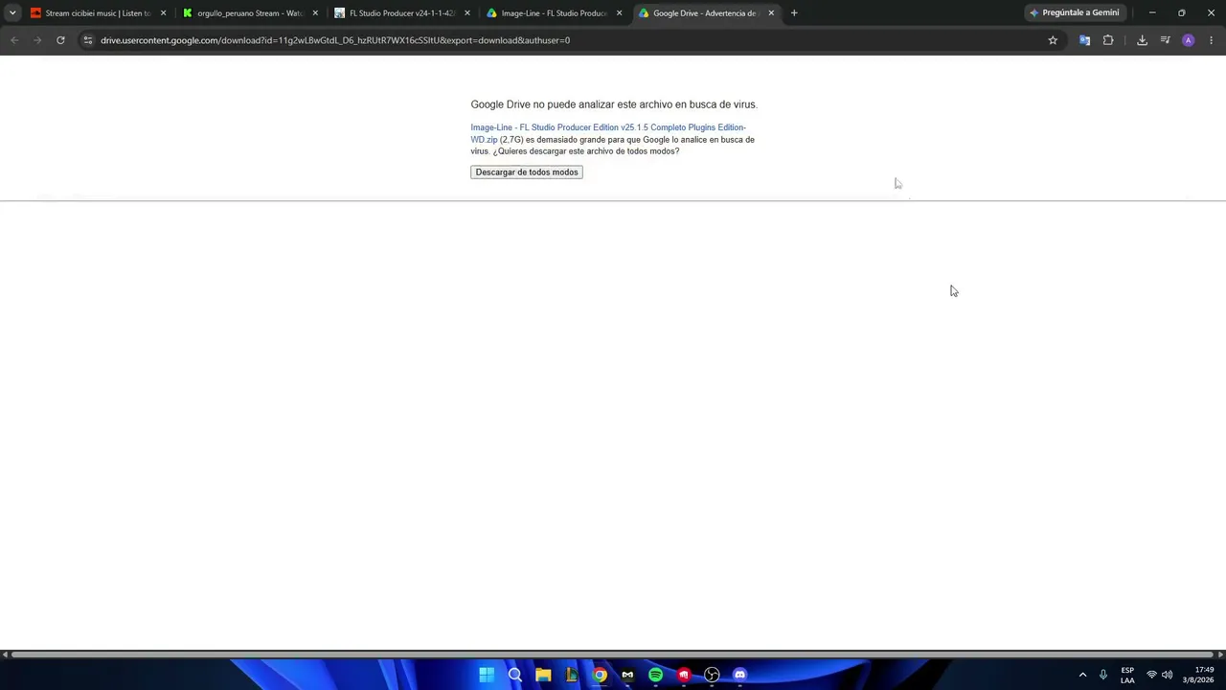The height and width of the screenshot is (690, 1226).
Task: Go back to the previous page
Action: (x=14, y=40)
